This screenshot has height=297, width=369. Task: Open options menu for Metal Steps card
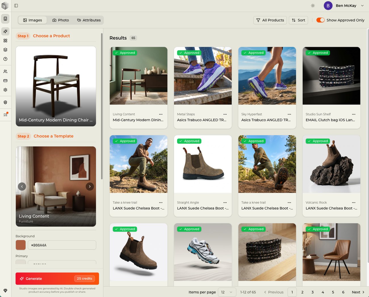[x=225, y=114]
